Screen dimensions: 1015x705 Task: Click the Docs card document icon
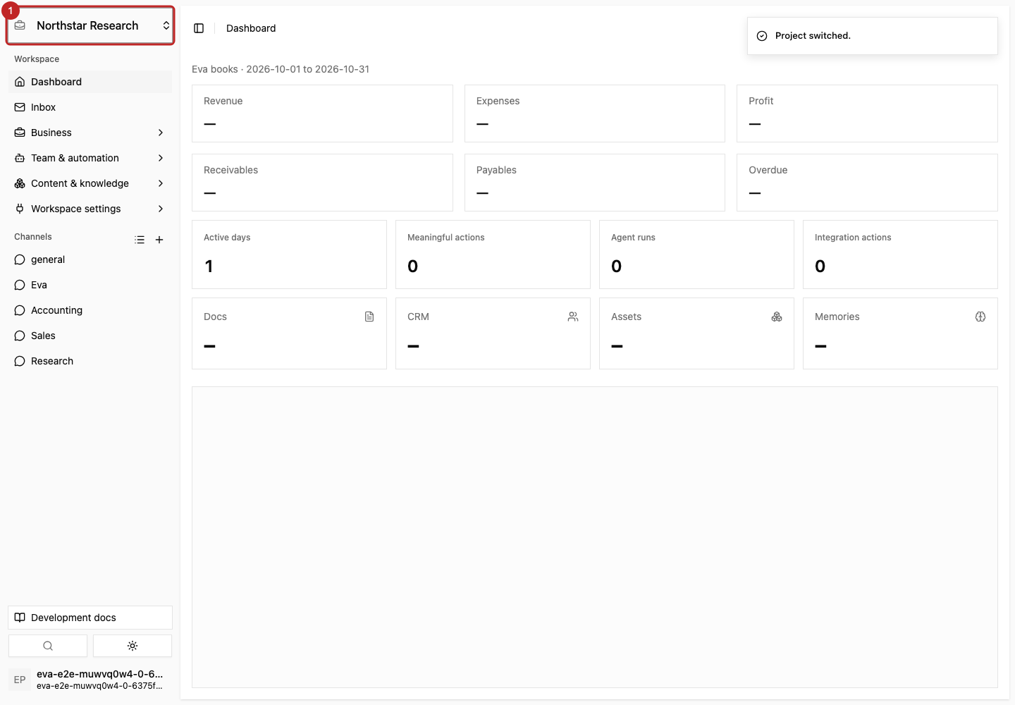(369, 317)
